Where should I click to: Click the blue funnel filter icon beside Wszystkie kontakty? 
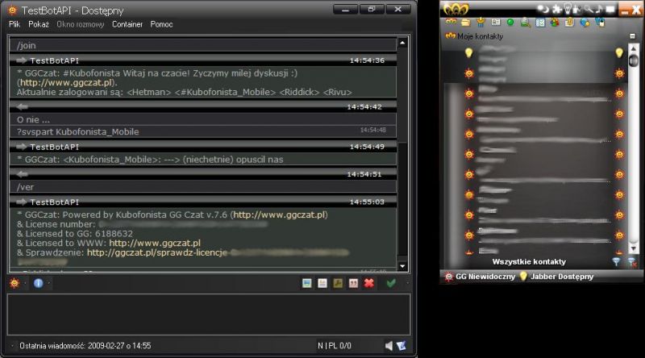click(x=616, y=261)
